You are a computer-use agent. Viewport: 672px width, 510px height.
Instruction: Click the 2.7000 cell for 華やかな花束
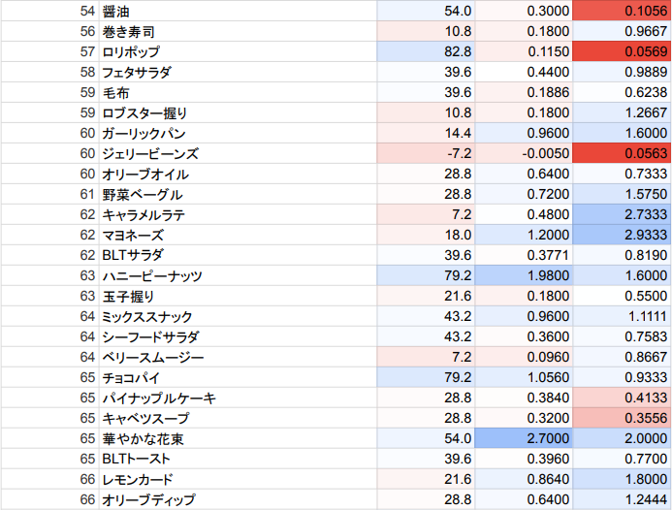(x=525, y=438)
